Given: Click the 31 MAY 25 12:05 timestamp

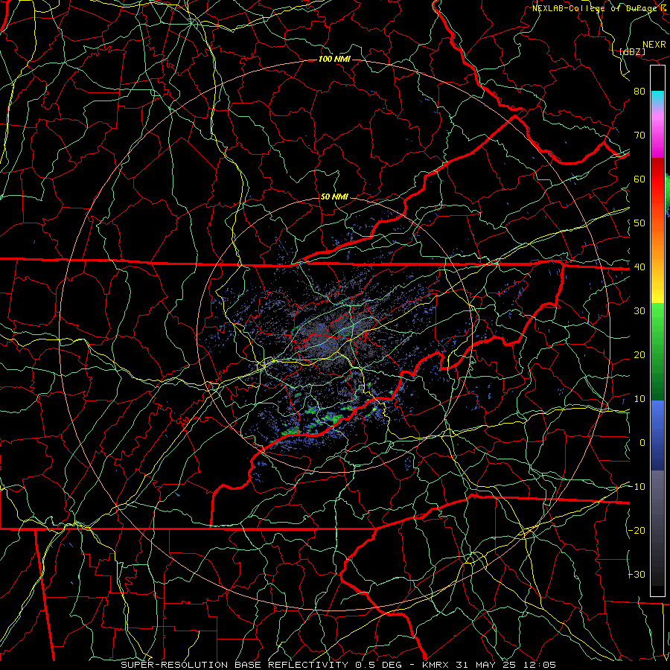Looking at the screenshot, I should pyautogui.click(x=506, y=665).
